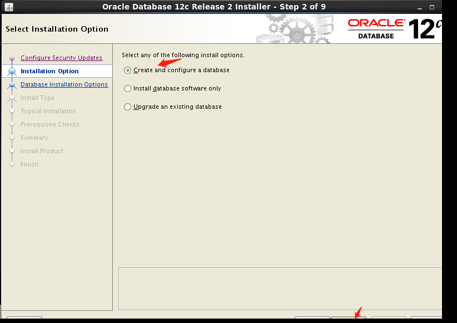Click the empty message box at bottom

[280, 289]
